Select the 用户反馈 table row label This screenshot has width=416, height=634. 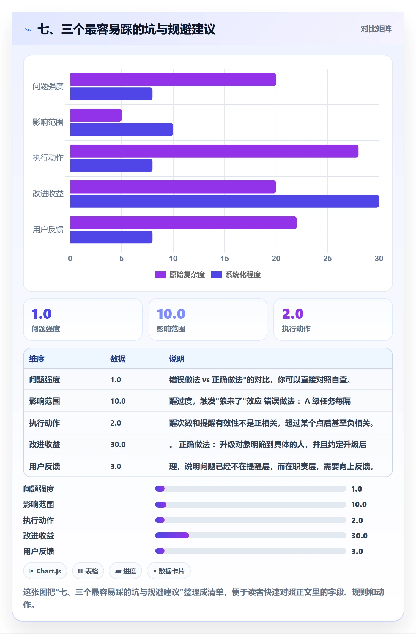tap(45, 466)
